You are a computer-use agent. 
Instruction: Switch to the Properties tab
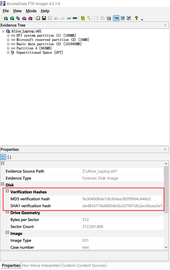(x=11, y=265)
